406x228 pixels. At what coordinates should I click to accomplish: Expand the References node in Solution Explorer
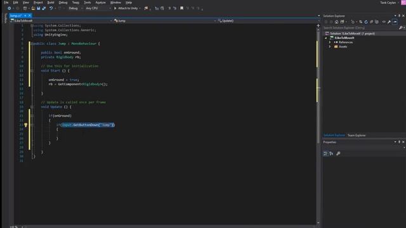[330, 42]
